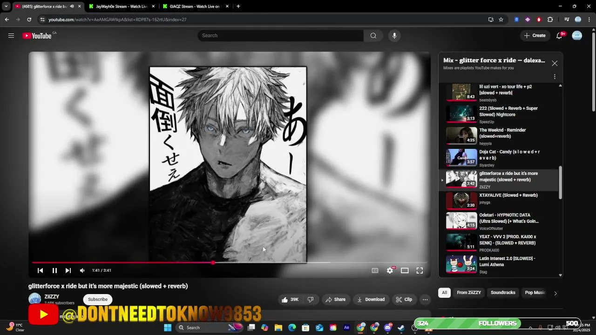Toggle closed captions in player
The image size is (596, 335).
(375, 270)
